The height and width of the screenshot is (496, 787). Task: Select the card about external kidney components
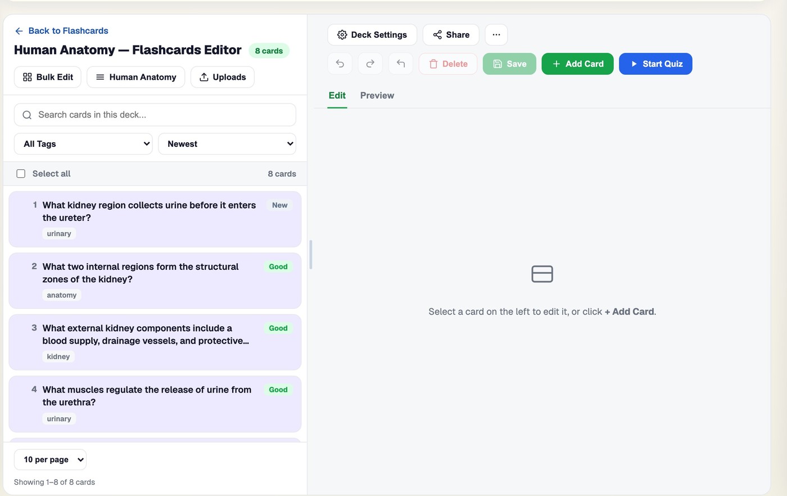click(155, 342)
